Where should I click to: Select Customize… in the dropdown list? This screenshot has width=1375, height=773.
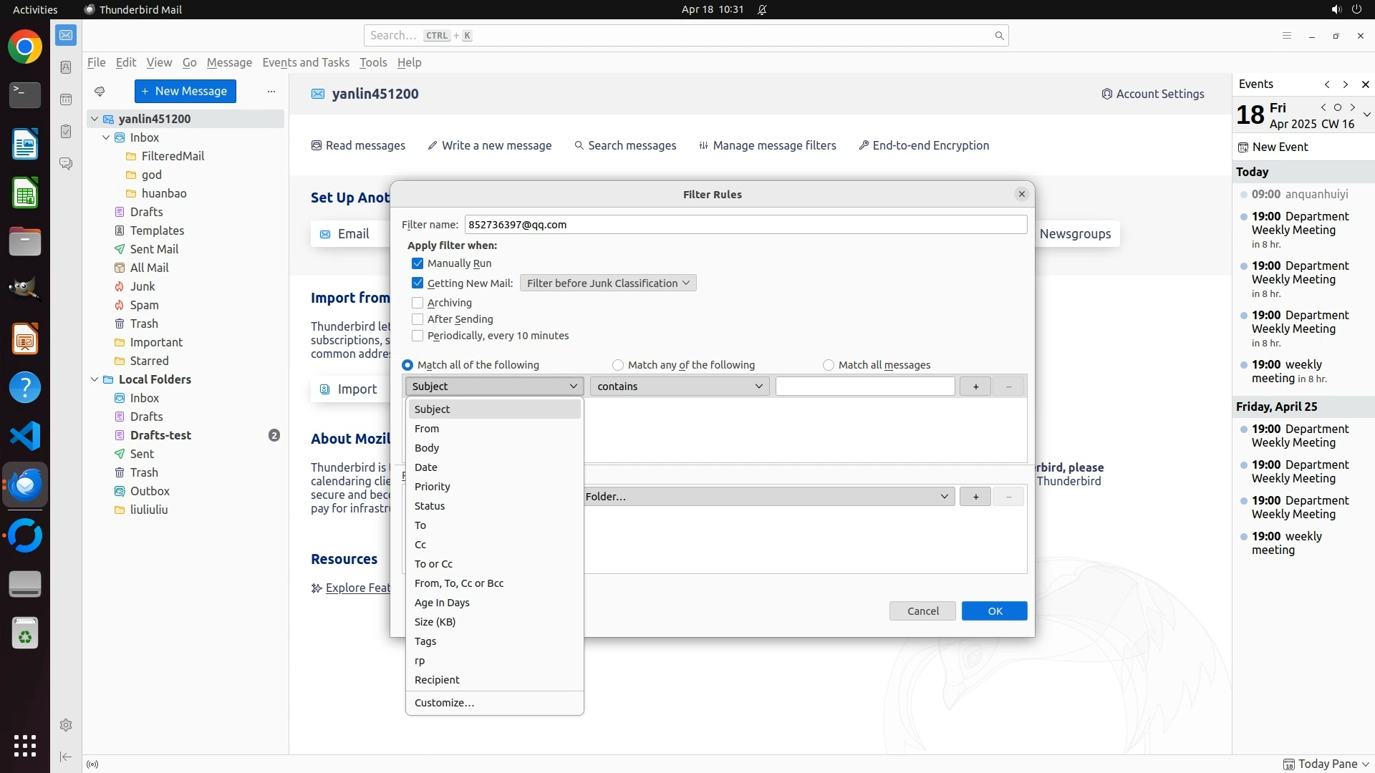pos(444,703)
